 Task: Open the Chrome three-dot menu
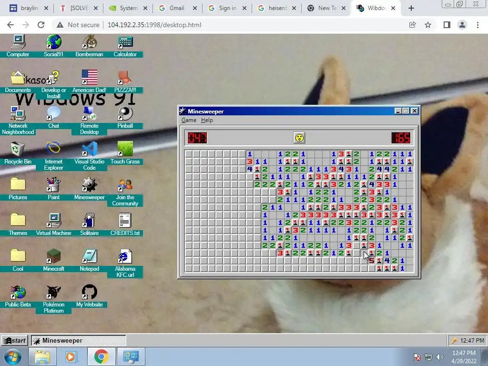pos(478,25)
